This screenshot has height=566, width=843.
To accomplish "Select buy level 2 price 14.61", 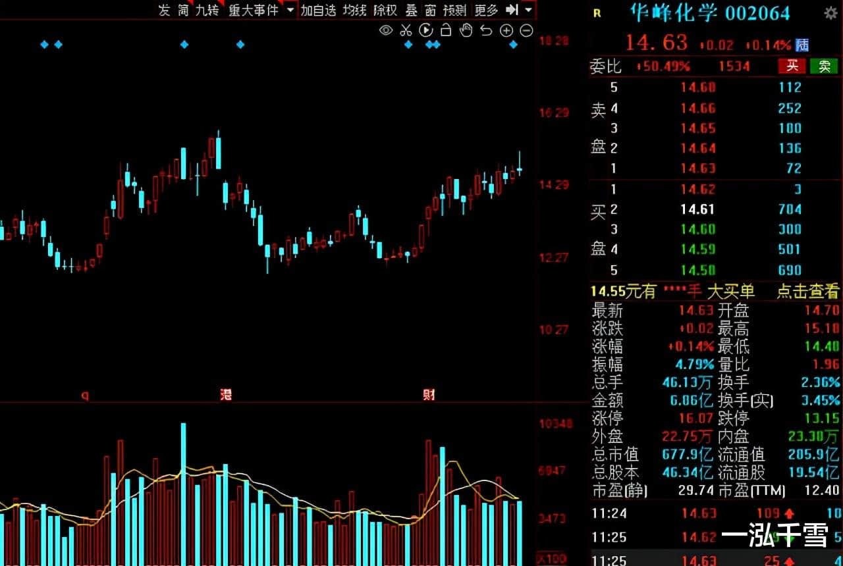I will [698, 209].
